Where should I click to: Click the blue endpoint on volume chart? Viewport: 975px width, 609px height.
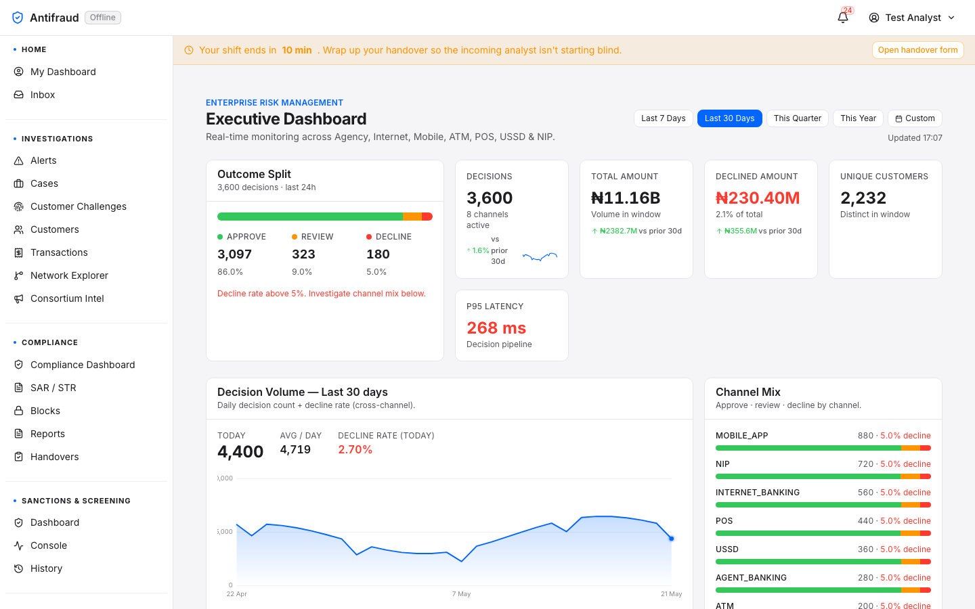(x=672, y=539)
